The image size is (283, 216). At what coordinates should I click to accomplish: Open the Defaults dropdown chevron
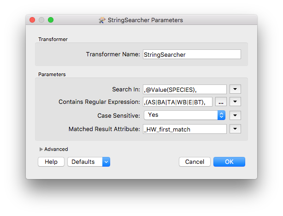tap(106, 162)
